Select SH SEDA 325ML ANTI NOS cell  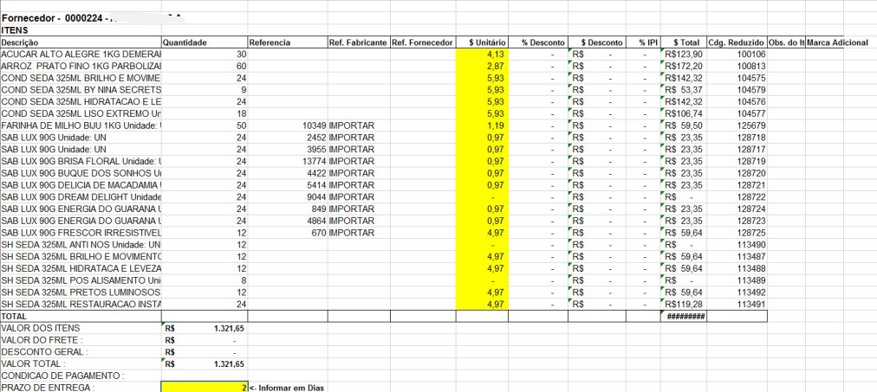coord(81,245)
